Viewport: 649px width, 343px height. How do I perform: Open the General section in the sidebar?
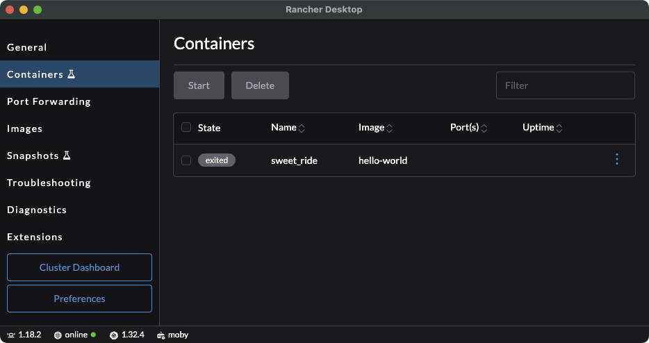tap(79, 47)
